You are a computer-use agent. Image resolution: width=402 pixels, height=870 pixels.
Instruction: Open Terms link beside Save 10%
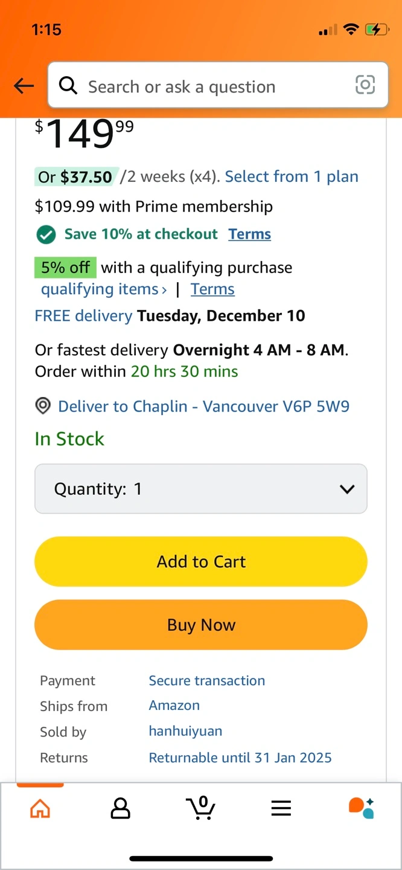(x=249, y=234)
